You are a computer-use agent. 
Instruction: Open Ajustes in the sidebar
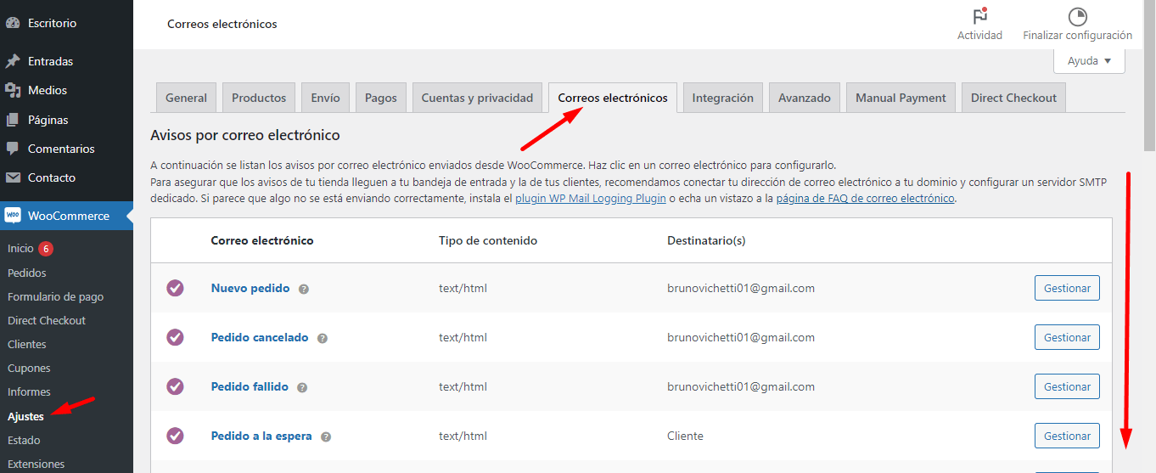point(25,416)
